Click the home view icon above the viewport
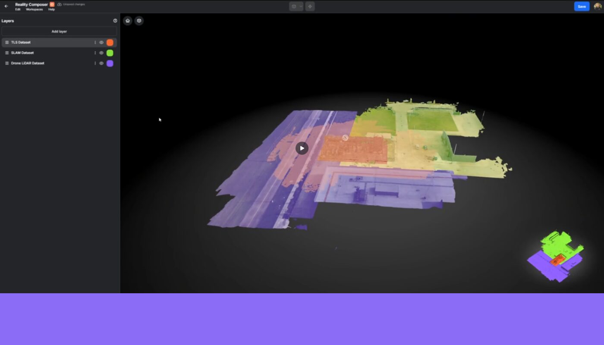Screen dimensions: 604x345 [128, 20]
